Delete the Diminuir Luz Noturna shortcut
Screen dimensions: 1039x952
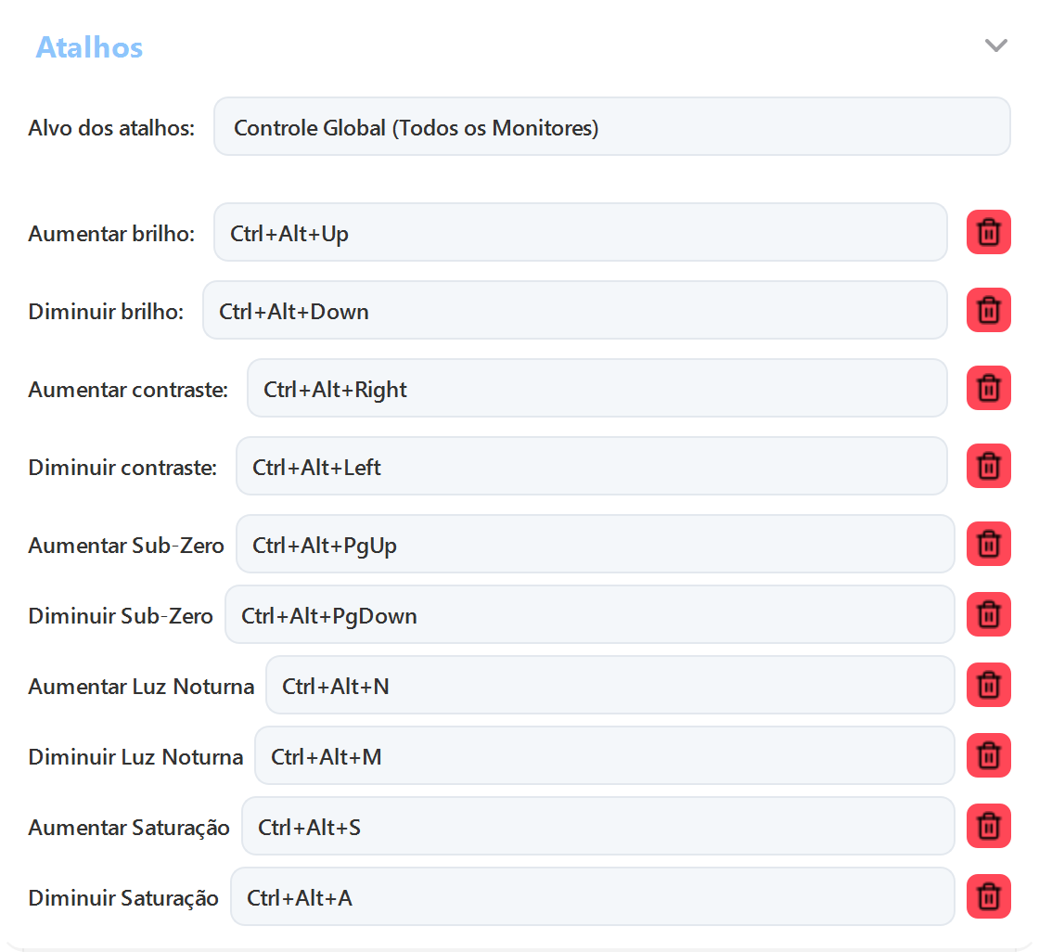point(988,755)
